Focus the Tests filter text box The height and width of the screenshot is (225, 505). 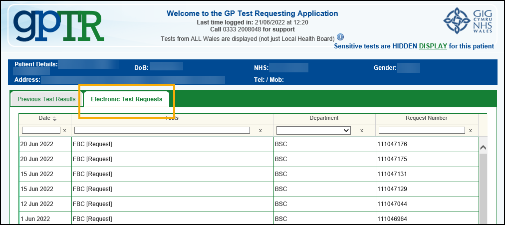click(162, 130)
